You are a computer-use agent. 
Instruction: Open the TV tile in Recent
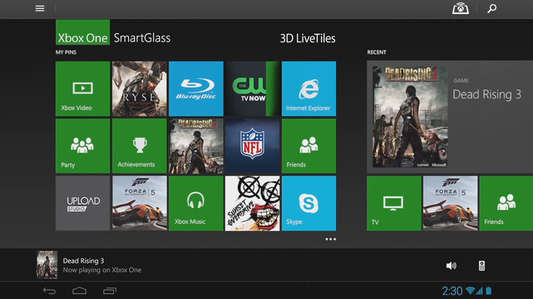394,203
